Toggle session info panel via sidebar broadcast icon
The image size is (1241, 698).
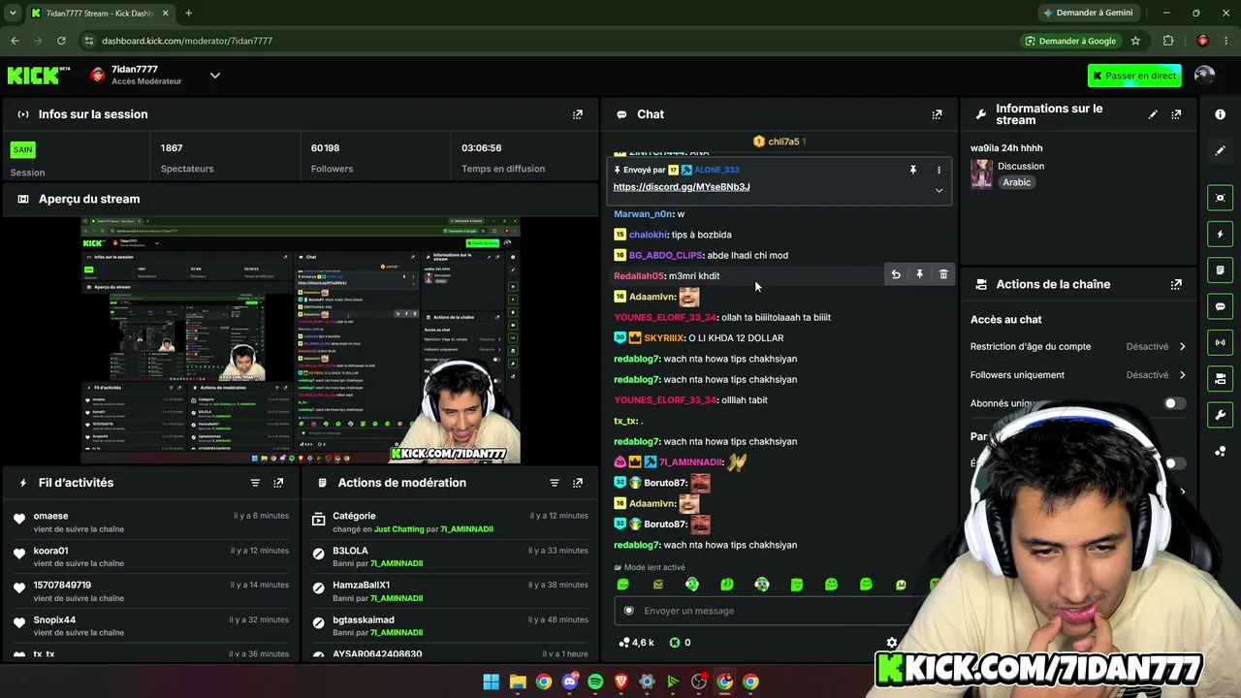[x=1220, y=342]
